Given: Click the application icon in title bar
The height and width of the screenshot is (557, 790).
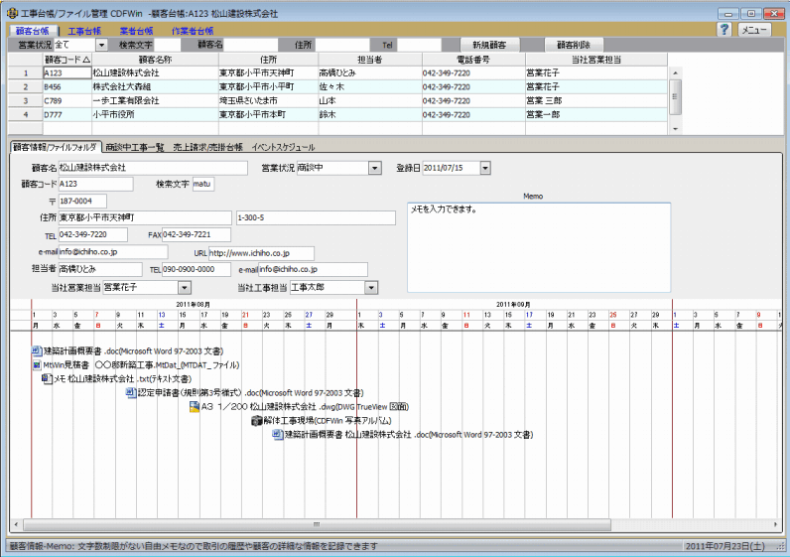Looking at the screenshot, I should click(x=12, y=14).
